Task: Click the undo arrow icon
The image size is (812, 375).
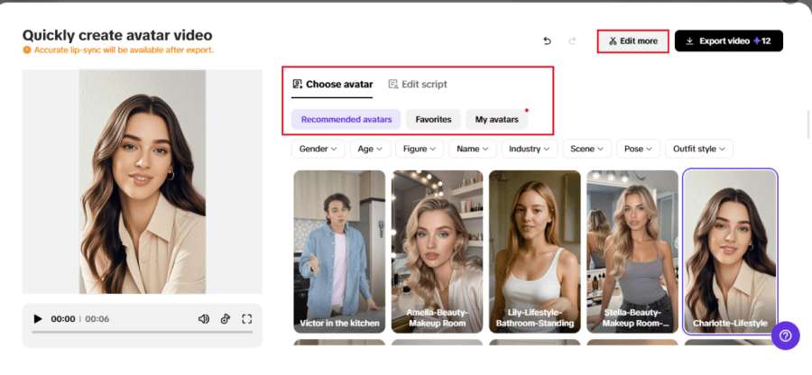Action: [547, 41]
